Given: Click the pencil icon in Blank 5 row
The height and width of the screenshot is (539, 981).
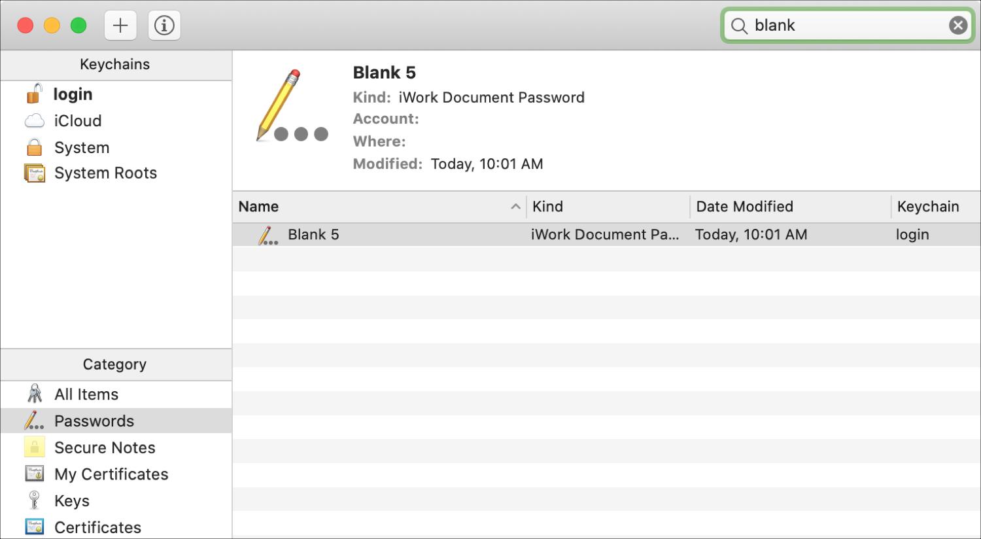Looking at the screenshot, I should (268, 235).
